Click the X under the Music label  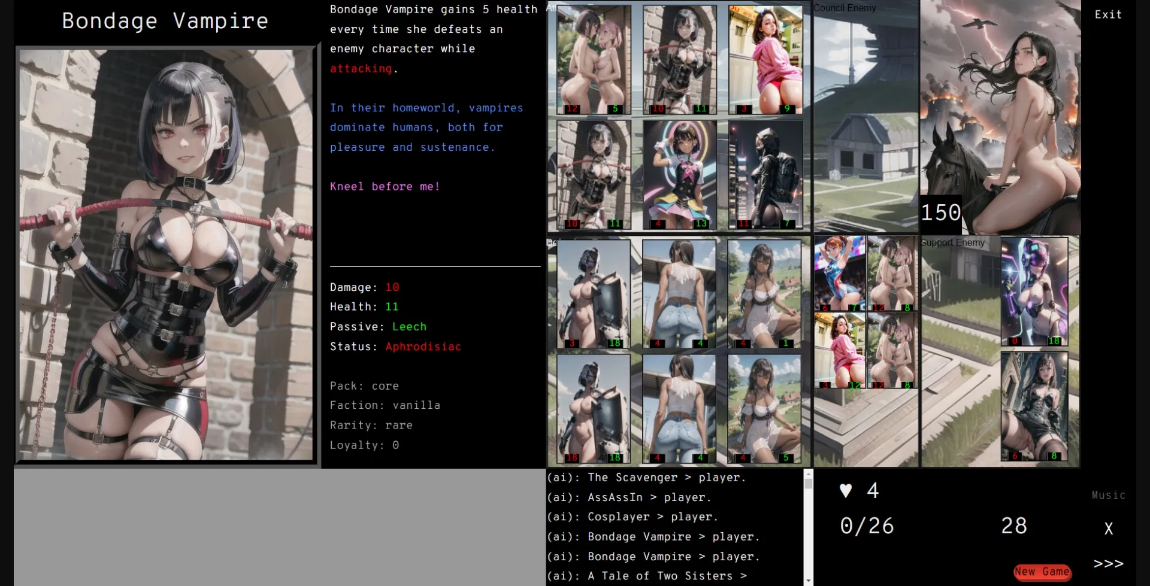1107,529
